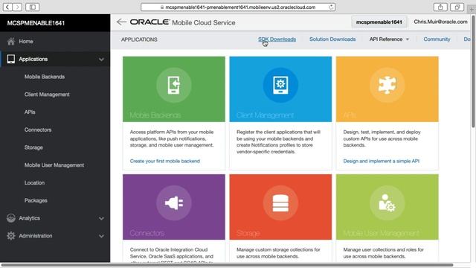The width and height of the screenshot is (476, 268).
Task: Click the horizontal scrollbar at bottom
Action: (227, 265)
